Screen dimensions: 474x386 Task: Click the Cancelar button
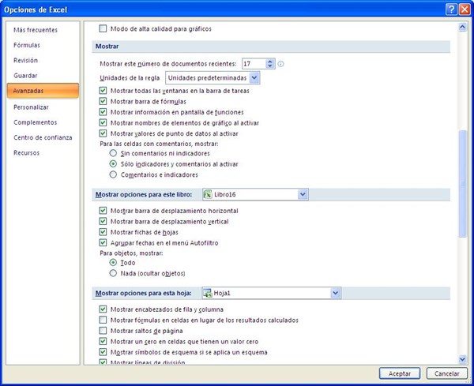447,373
